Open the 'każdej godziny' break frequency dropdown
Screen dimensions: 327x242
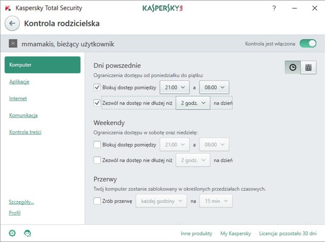[162, 201]
